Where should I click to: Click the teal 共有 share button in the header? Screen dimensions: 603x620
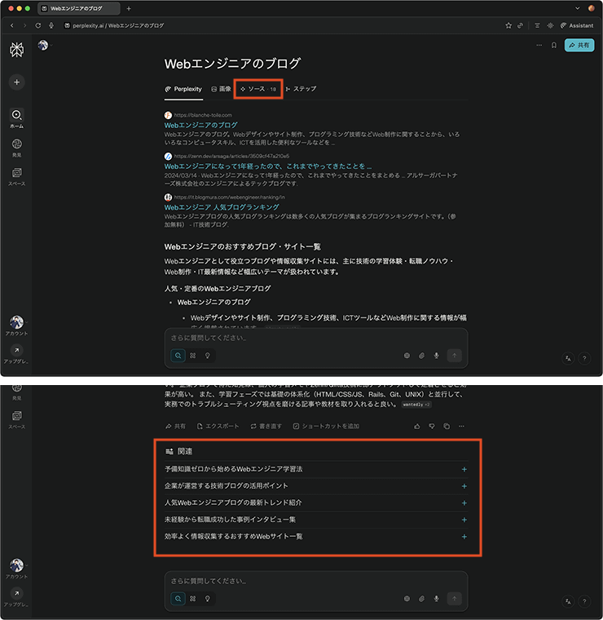pos(579,45)
